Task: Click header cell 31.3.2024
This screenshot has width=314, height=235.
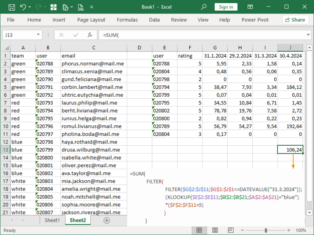Action: point(265,56)
